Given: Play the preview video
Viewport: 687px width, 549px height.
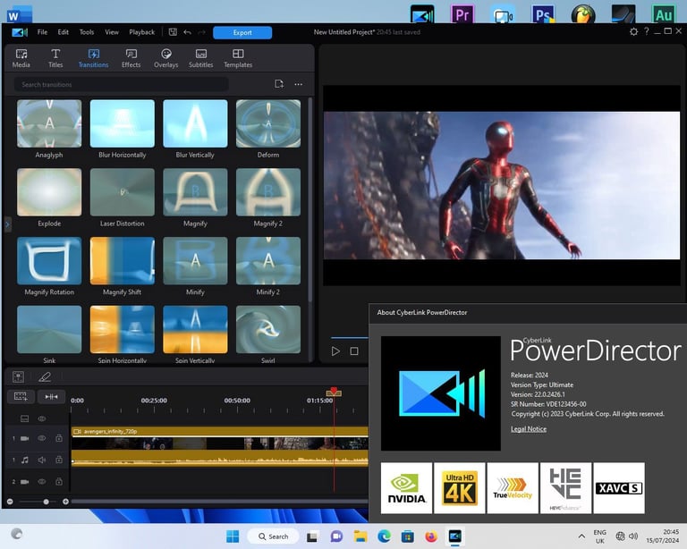Looking at the screenshot, I should [x=335, y=351].
